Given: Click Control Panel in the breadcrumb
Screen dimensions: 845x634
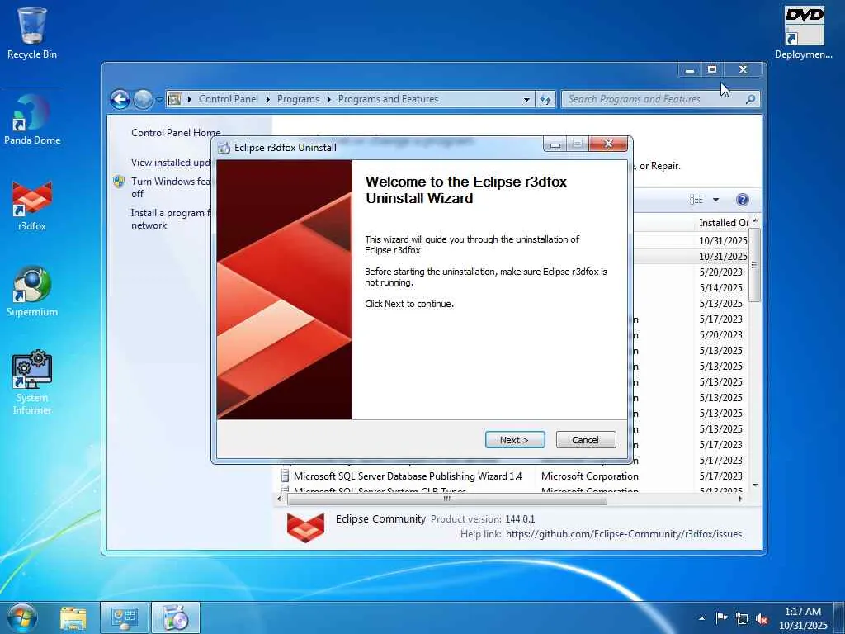Looking at the screenshot, I should pos(228,99).
